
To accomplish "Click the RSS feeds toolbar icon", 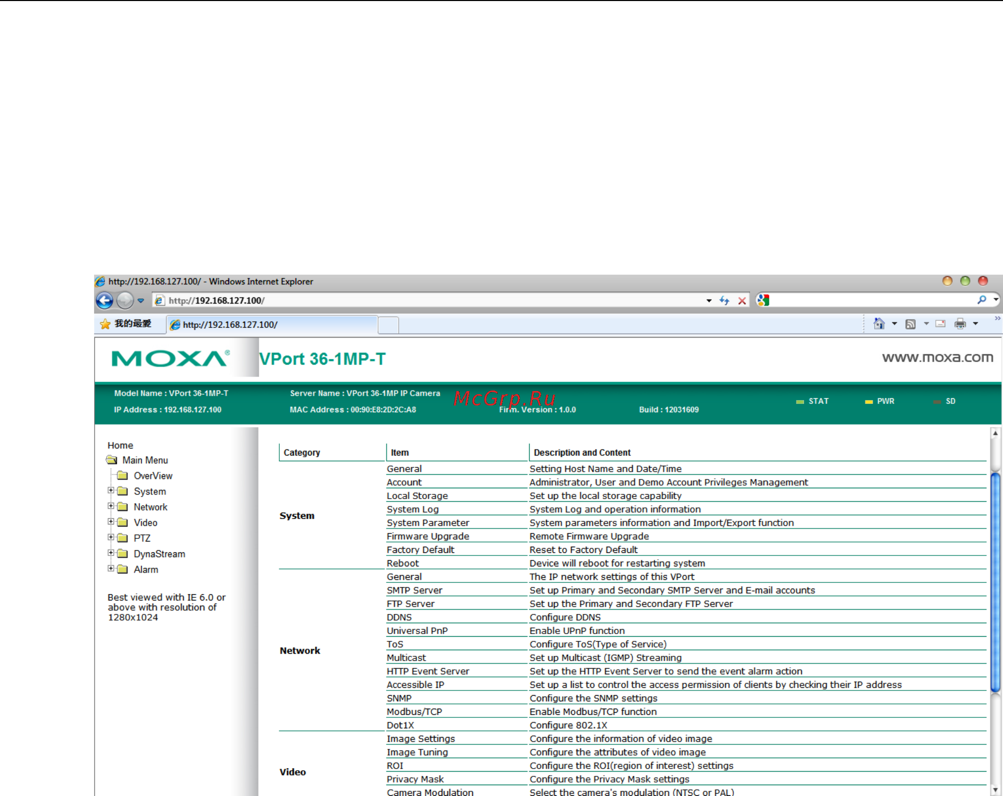I will (x=911, y=324).
